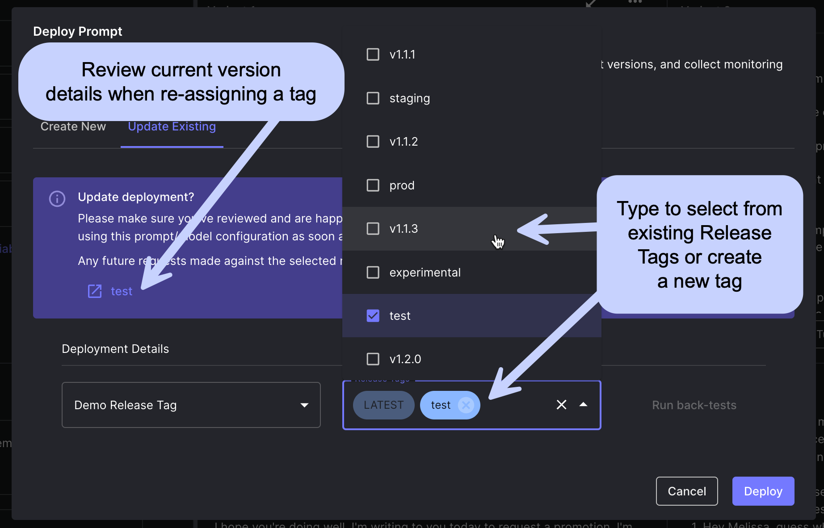824x528 pixels.
Task: Click the info icon beside Update deployment
Action: pos(57,198)
